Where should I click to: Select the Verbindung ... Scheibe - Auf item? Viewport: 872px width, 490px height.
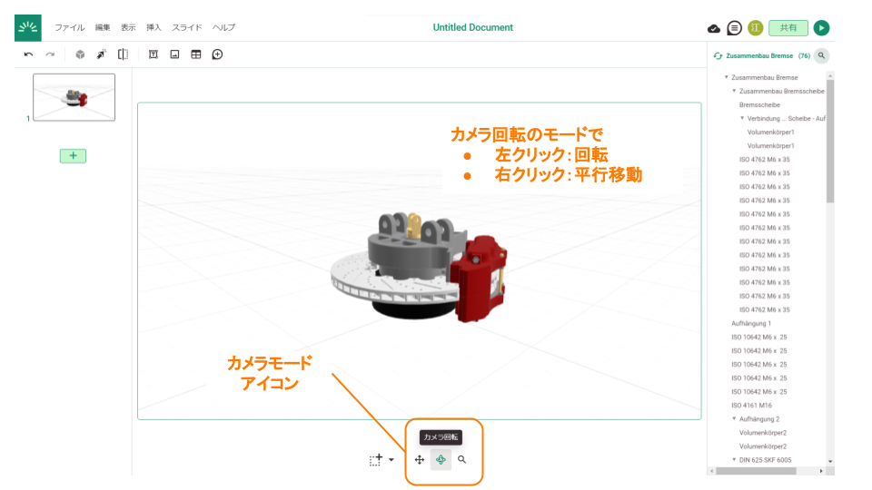tap(787, 118)
